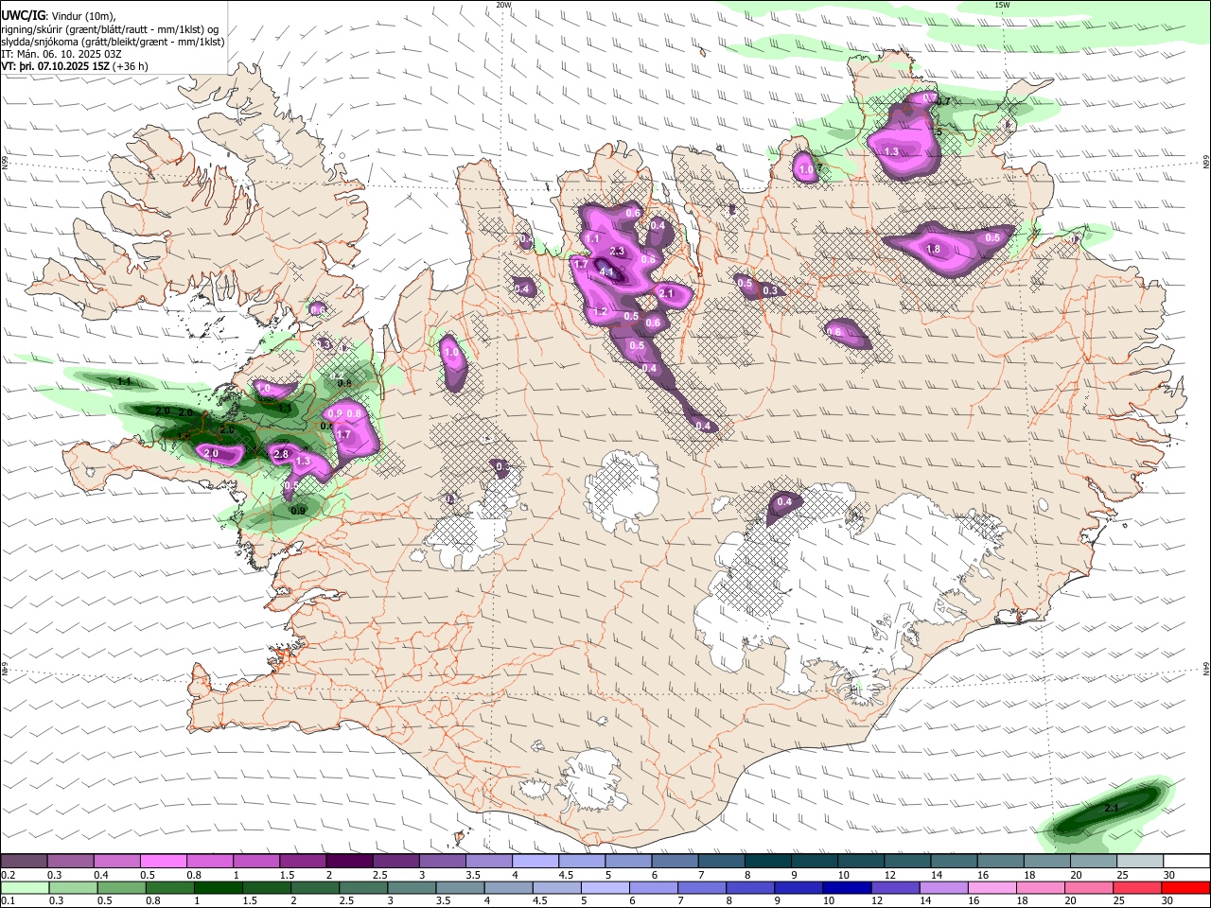Click the '1.8' snowfall value on the map
The width and height of the screenshot is (1211, 908).
click(x=933, y=250)
